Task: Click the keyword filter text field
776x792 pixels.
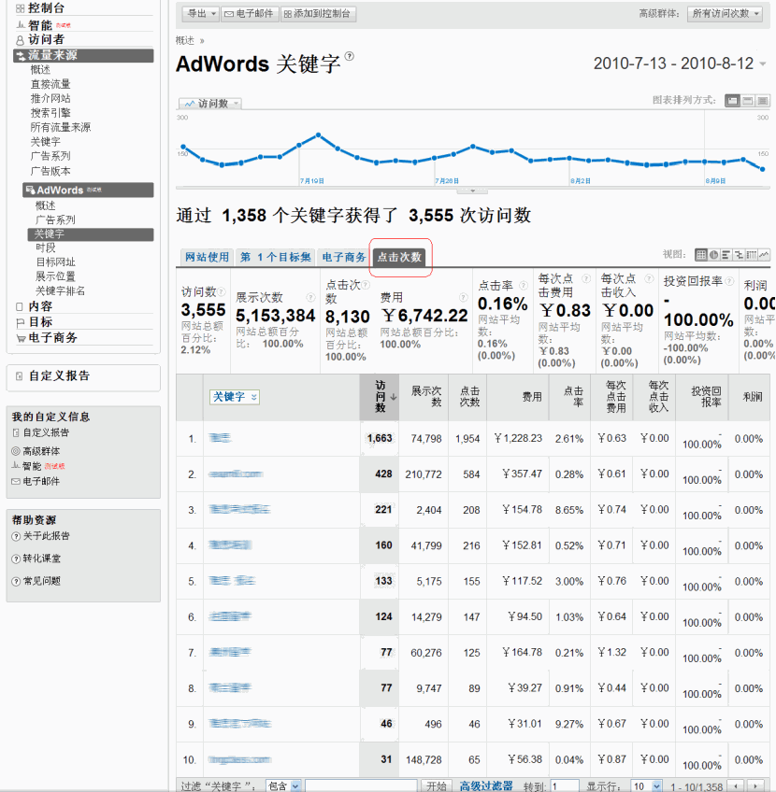Action: click(360, 786)
